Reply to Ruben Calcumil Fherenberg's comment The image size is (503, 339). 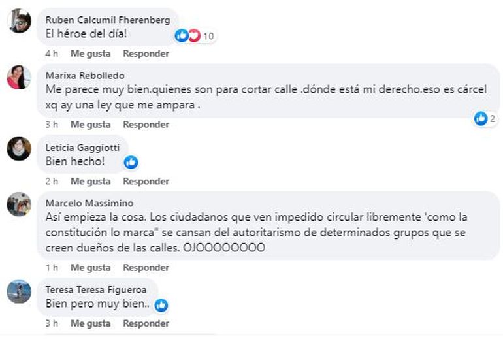click(146, 54)
